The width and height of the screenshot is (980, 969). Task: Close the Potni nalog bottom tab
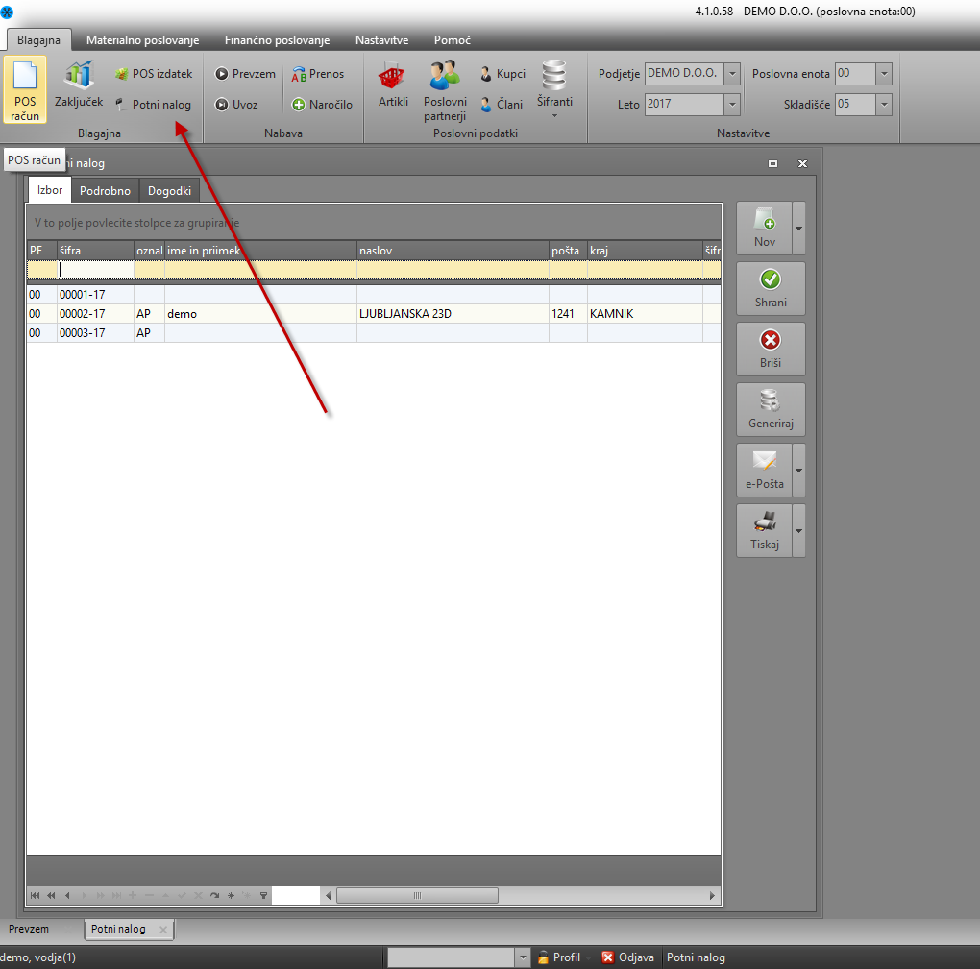(163, 930)
